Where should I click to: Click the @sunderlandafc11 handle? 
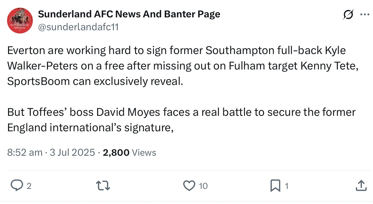pyautogui.click(x=78, y=27)
